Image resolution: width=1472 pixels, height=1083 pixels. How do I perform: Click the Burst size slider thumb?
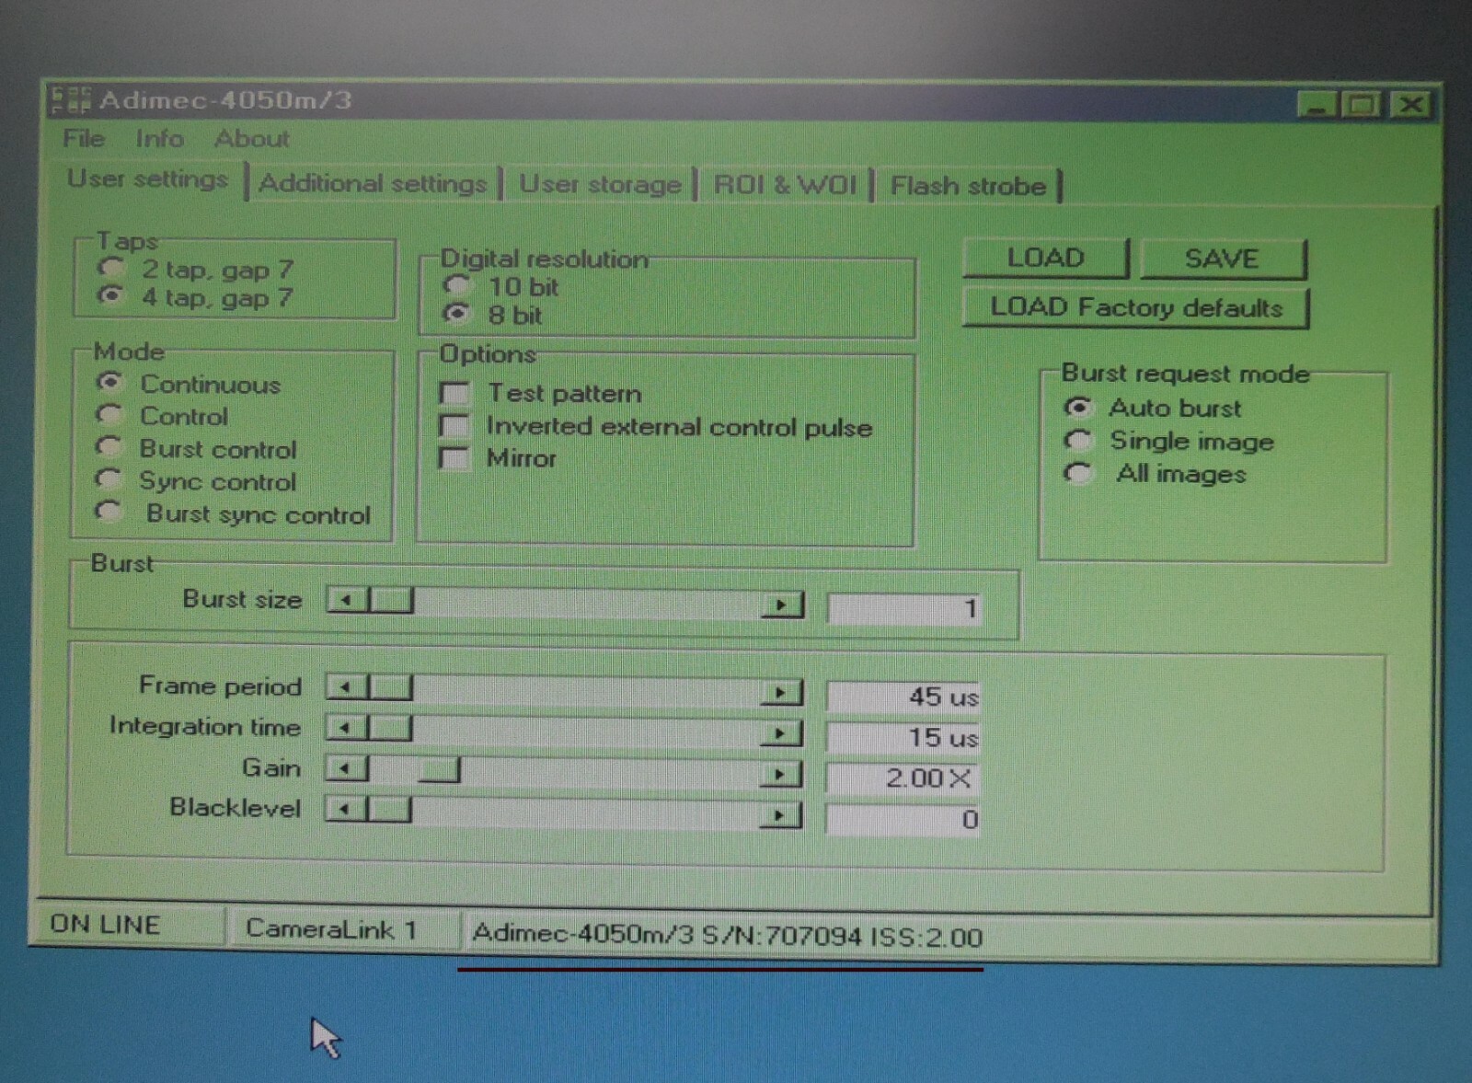[391, 600]
